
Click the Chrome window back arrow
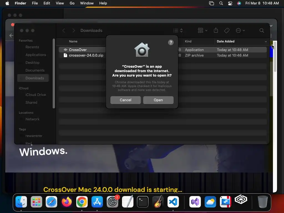coord(11,35)
